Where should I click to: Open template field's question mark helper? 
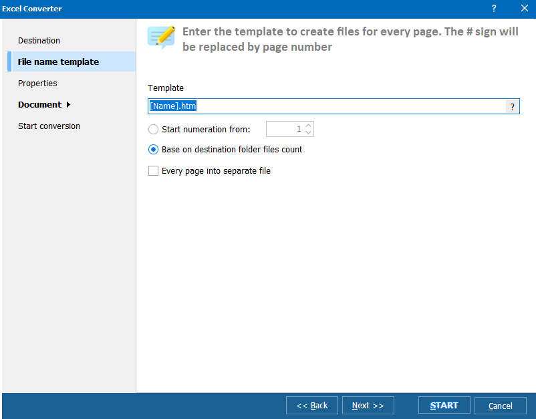(x=513, y=106)
